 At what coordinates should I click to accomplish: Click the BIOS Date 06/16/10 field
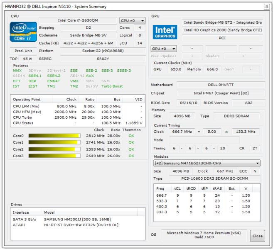(x=189, y=103)
